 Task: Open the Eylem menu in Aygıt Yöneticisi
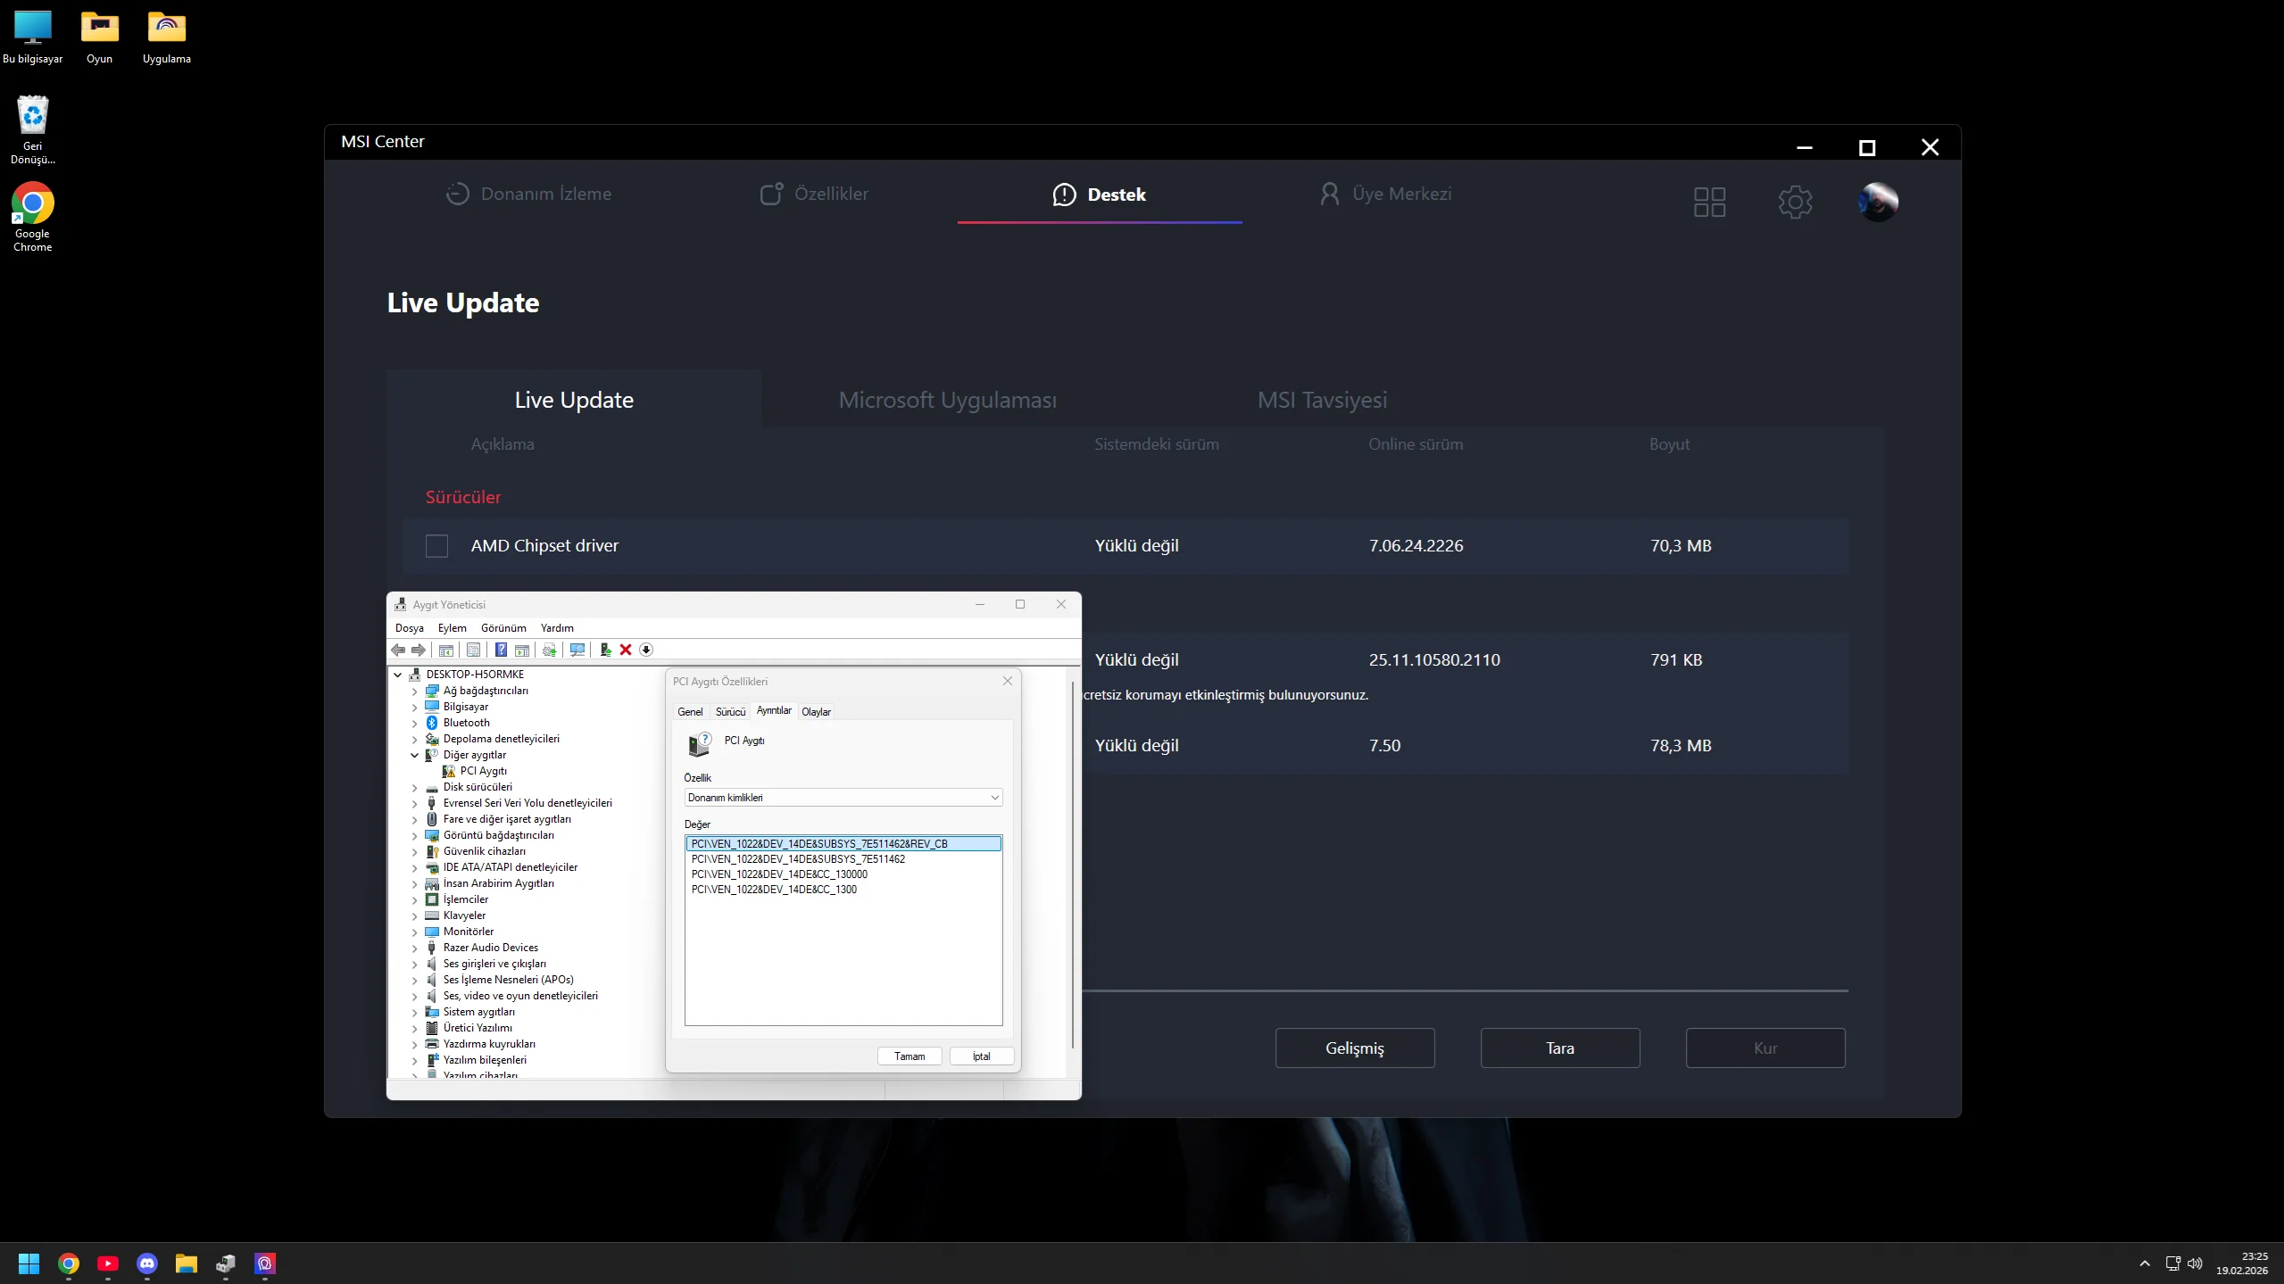(452, 628)
